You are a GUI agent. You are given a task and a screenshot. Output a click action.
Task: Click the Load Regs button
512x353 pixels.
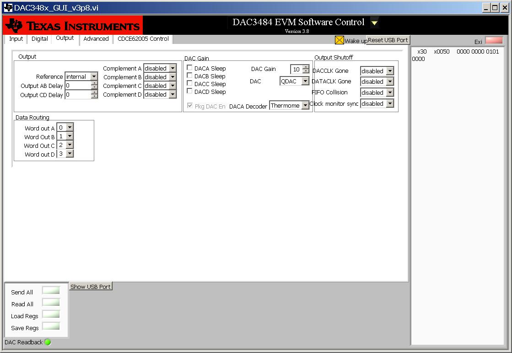[x=51, y=314]
